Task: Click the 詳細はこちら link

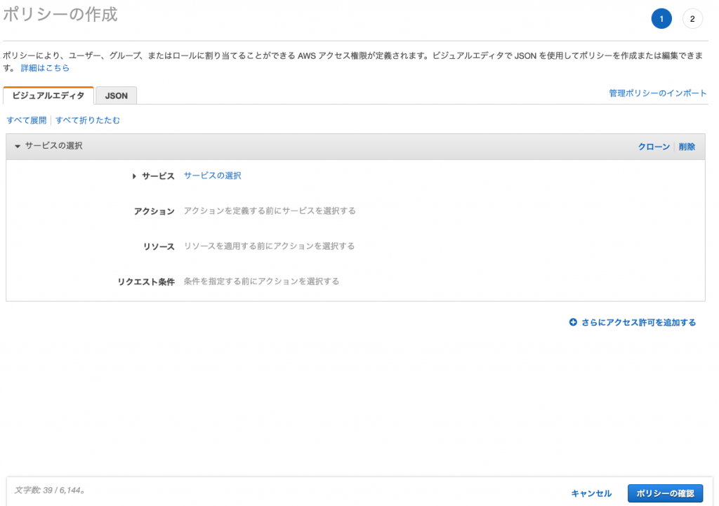Action: pos(45,68)
